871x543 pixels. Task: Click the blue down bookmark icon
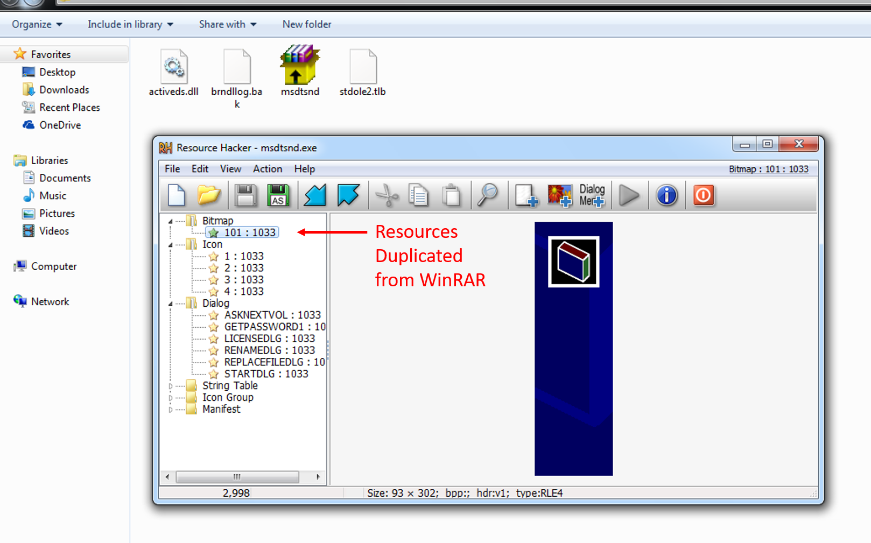click(x=348, y=195)
